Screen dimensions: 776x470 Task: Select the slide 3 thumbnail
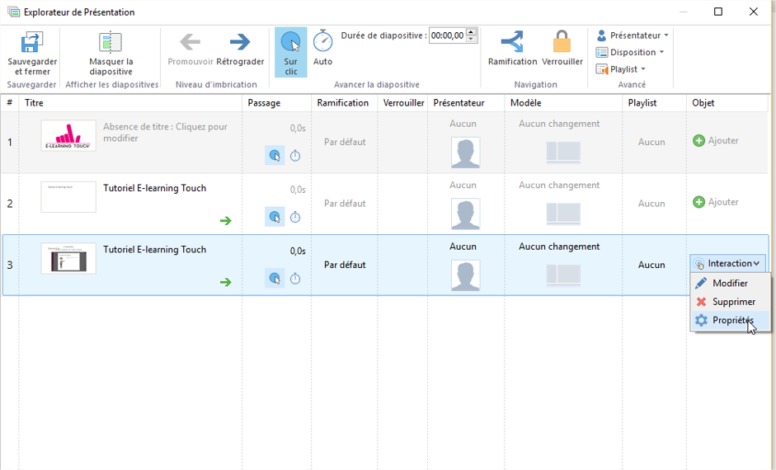click(x=68, y=259)
